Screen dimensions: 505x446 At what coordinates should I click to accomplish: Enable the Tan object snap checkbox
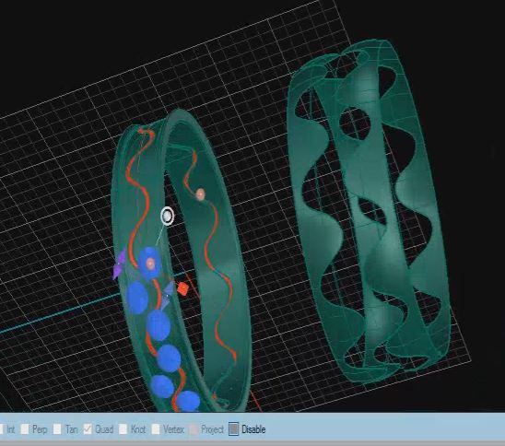click(x=57, y=428)
